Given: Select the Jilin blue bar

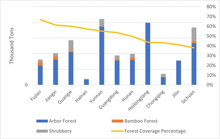Looking at the screenshot, I should click(179, 73).
